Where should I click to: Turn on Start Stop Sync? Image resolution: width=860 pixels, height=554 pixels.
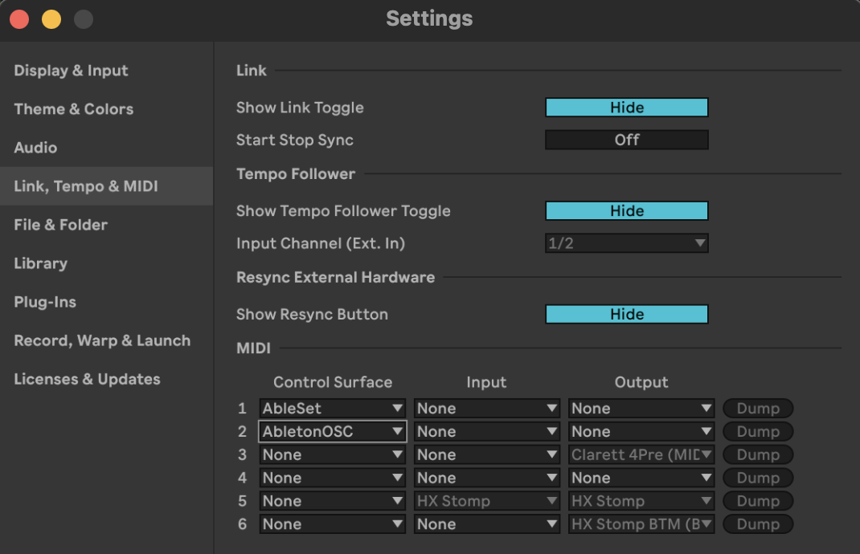(626, 140)
